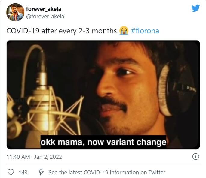Screen dimensions: 206x178
Task: Click the okk mama variant change caption
Action: (x=103, y=142)
